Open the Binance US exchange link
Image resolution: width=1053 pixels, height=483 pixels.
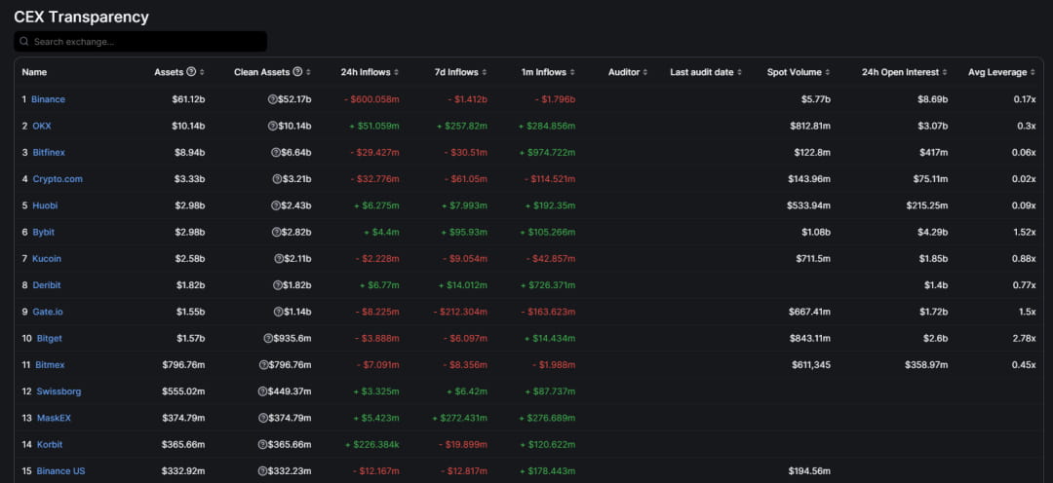coord(60,471)
